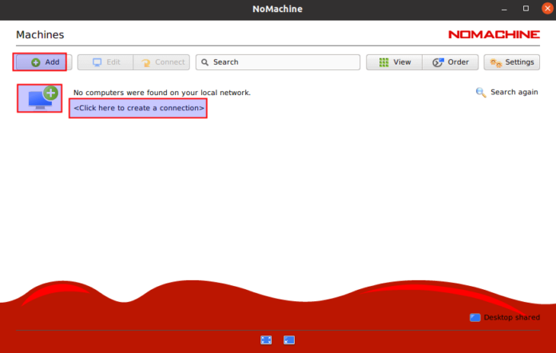This screenshot has width=556, height=353.
Task: Close the NoMachine window
Action: 547,9
